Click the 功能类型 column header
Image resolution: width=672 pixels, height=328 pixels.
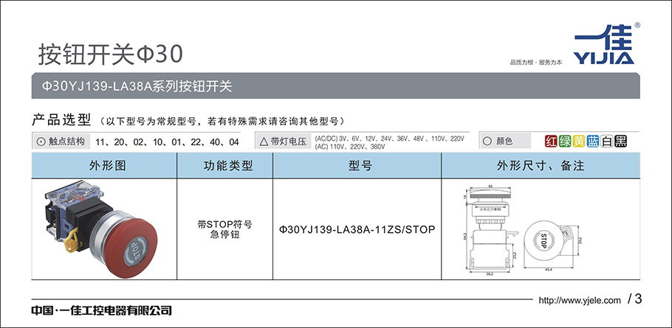225,167
